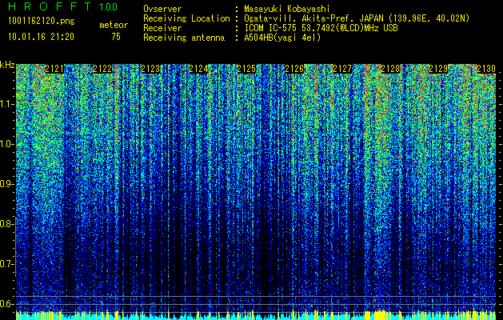Image resolution: width=503 pixels, height=320 pixels.
Task: Click the 'Receiver' field label
Action: point(162,28)
